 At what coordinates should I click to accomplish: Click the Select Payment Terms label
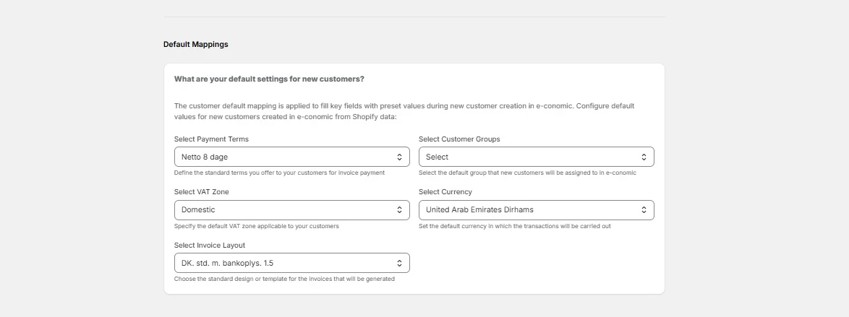[x=211, y=139]
